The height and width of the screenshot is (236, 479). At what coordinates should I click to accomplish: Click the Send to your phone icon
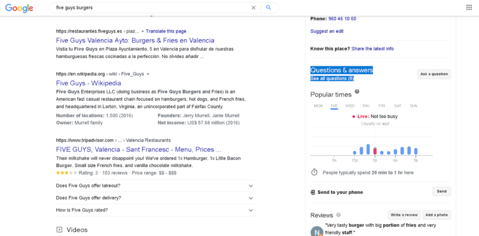coord(312,192)
